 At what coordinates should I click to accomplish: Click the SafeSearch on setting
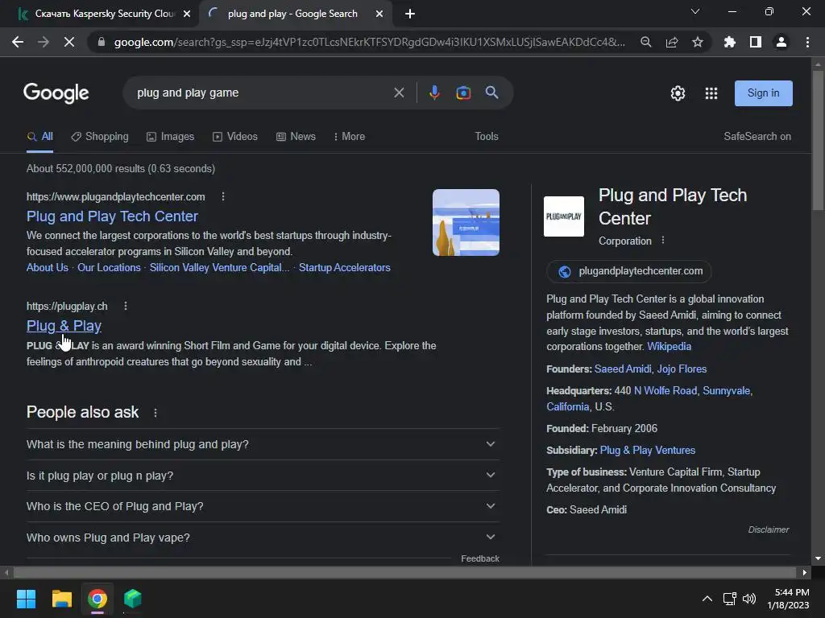click(x=757, y=136)
